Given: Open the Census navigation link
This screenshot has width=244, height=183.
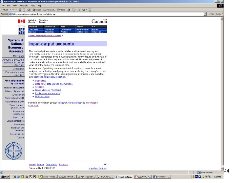Looking at the screenshot, I should click(x=36, y=32).
